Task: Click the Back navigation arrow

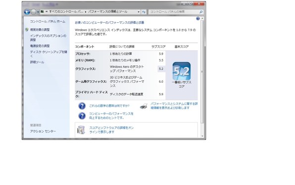Action: point(27,12)
